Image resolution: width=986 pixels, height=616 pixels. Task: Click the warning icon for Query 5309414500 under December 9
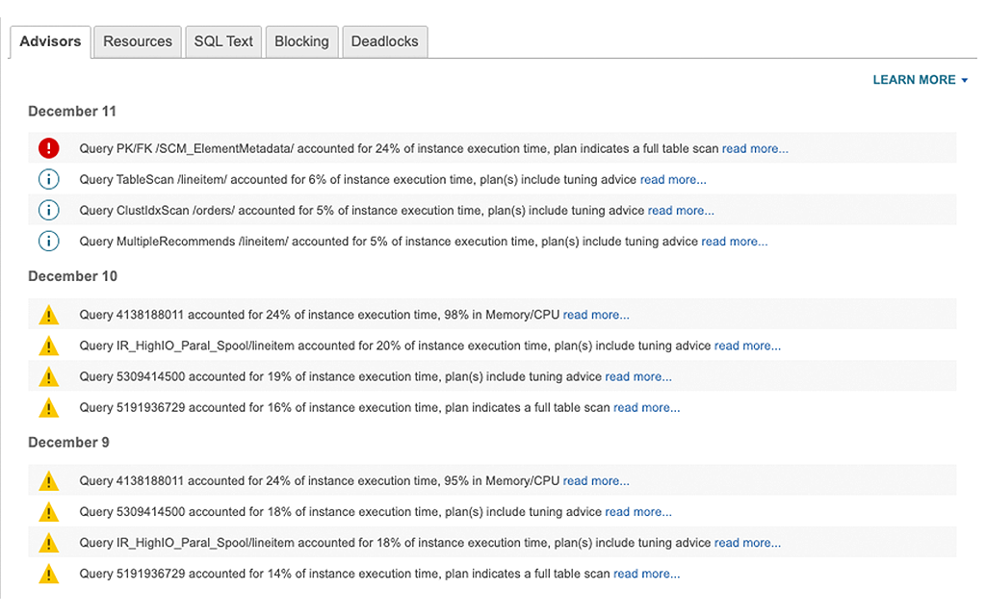click(48, 511)
